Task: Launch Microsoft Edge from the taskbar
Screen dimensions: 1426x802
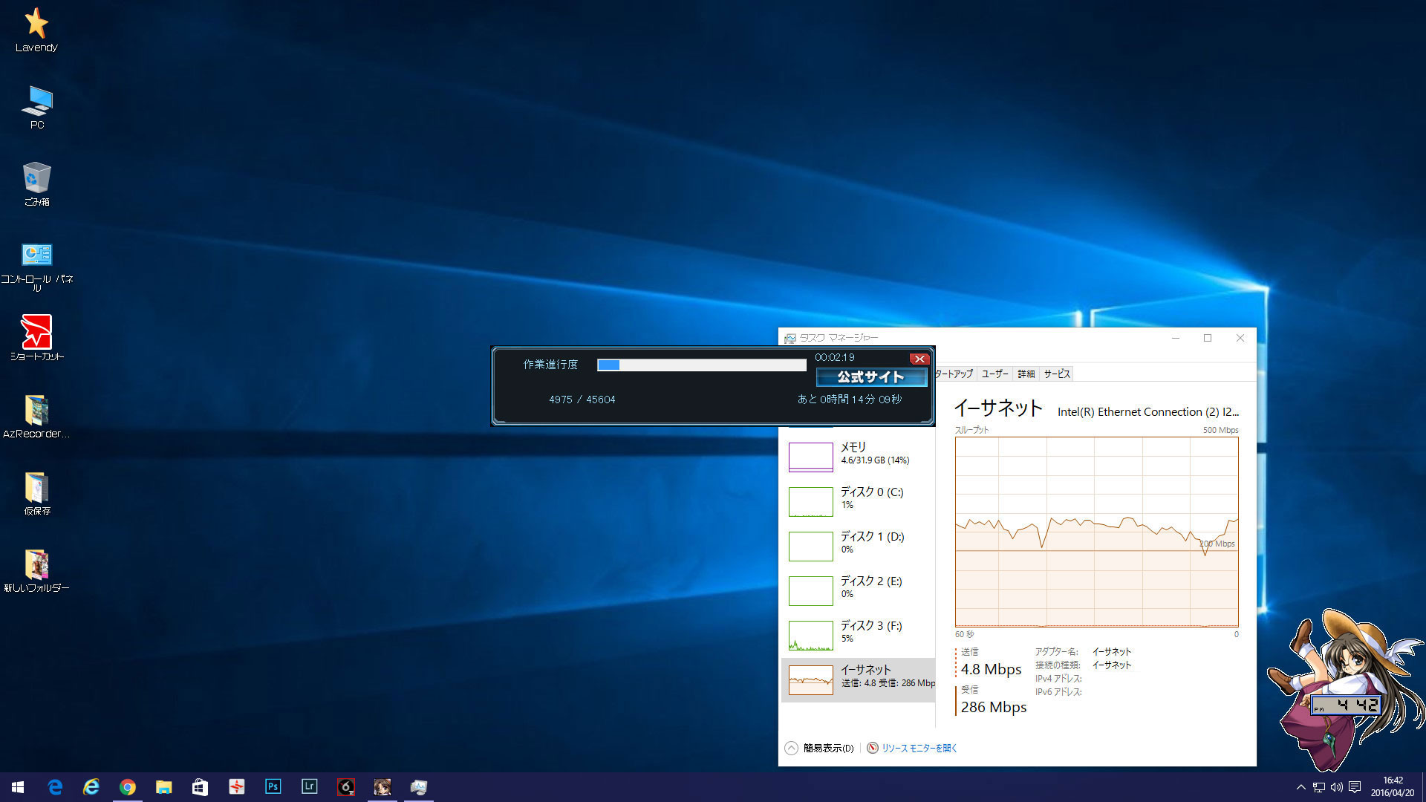Action: point(55,787)
